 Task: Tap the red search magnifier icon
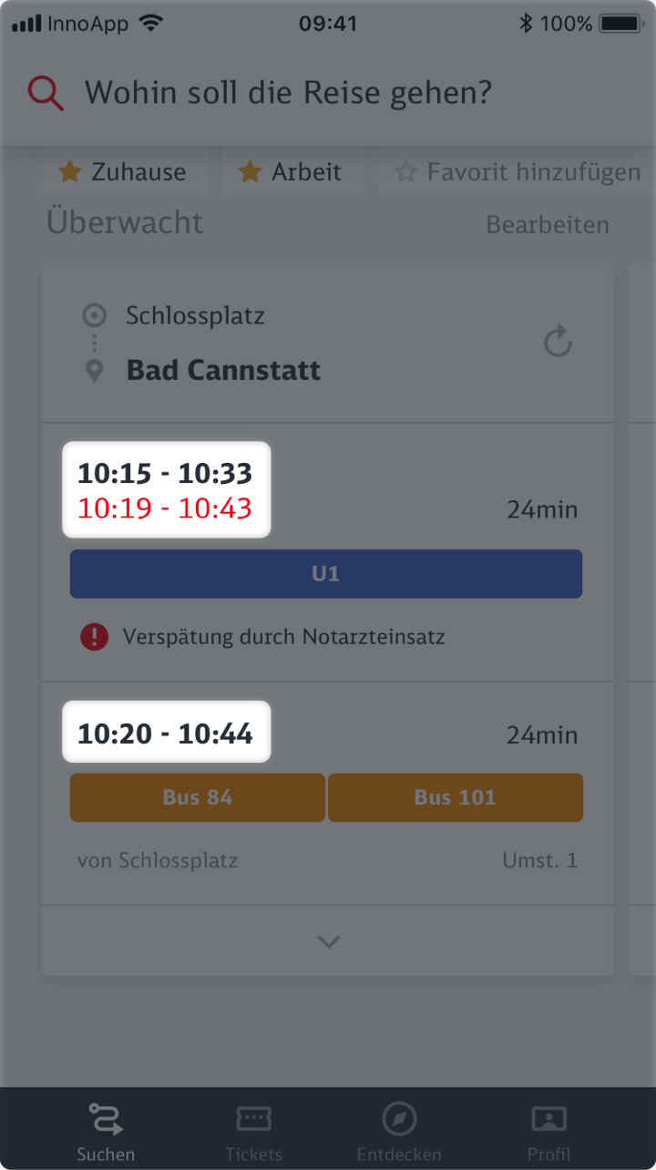click(x=46, y=93)
